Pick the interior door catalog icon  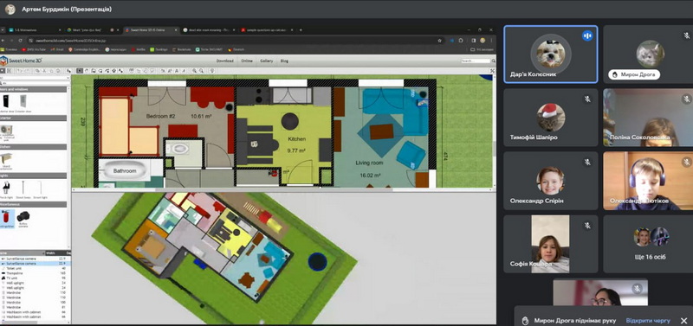[6, 102]
